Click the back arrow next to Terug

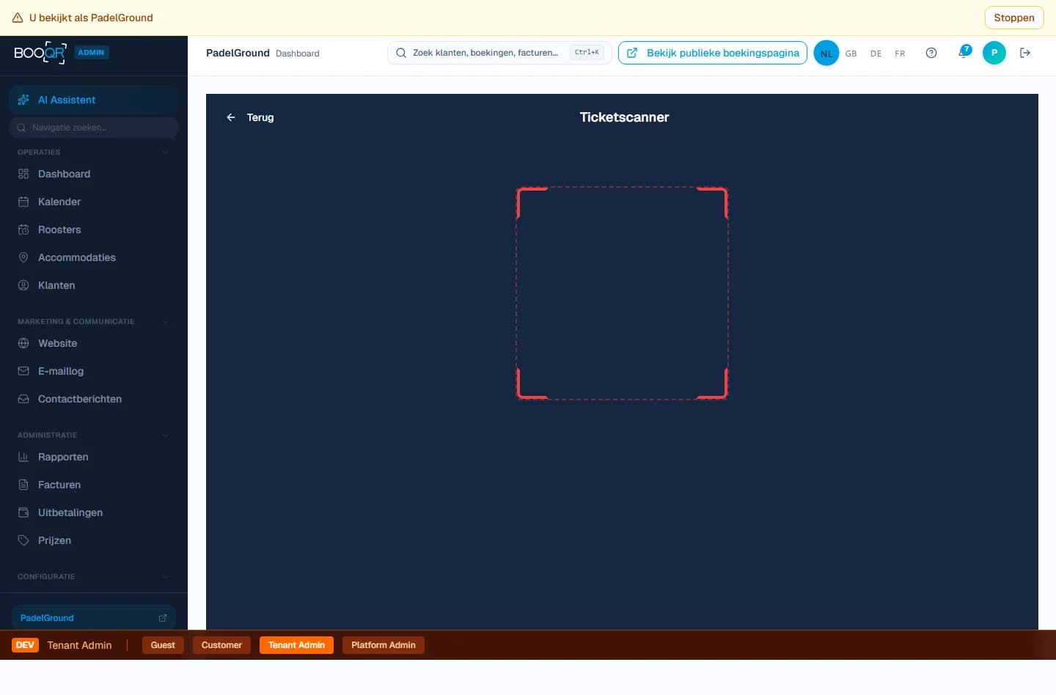click(231, 117)
